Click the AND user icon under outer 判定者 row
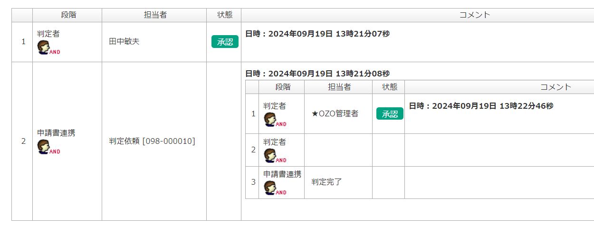Screen dimensions: 594x226 coord(48,48)
